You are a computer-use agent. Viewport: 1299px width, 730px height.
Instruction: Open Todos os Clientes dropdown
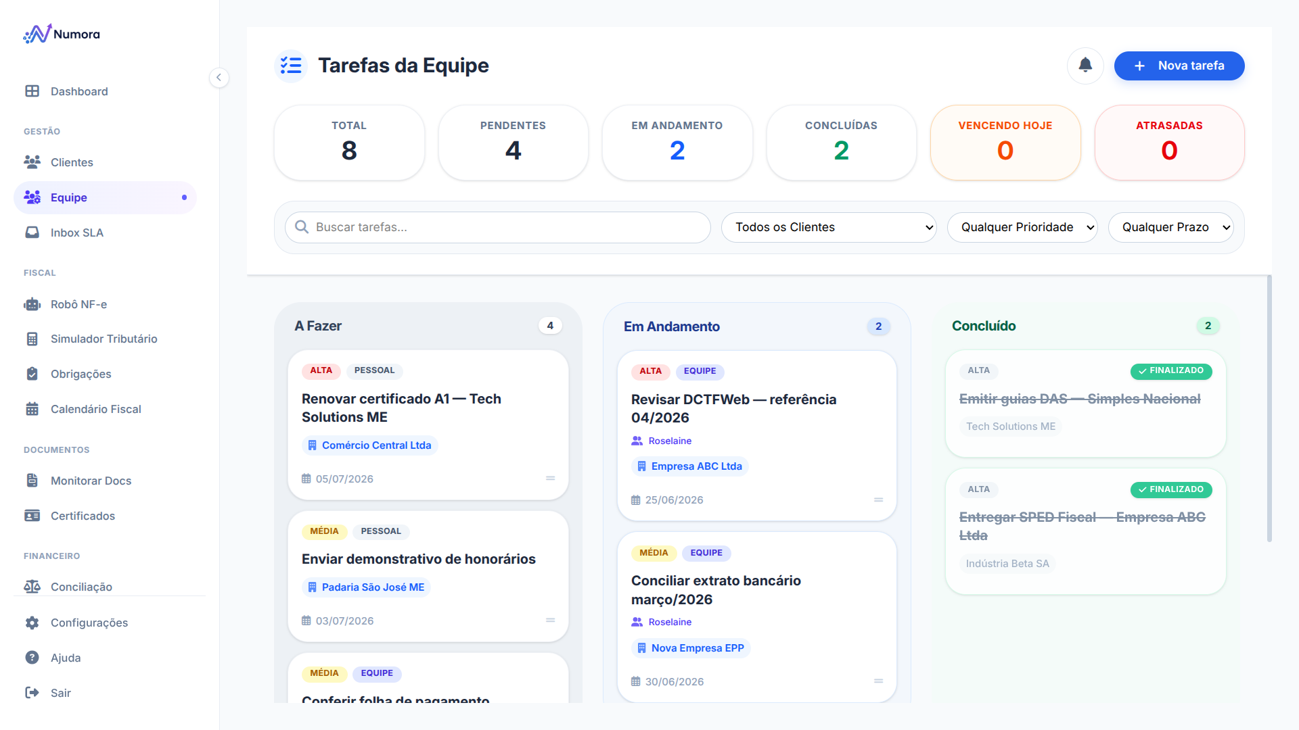click(829, 227)
